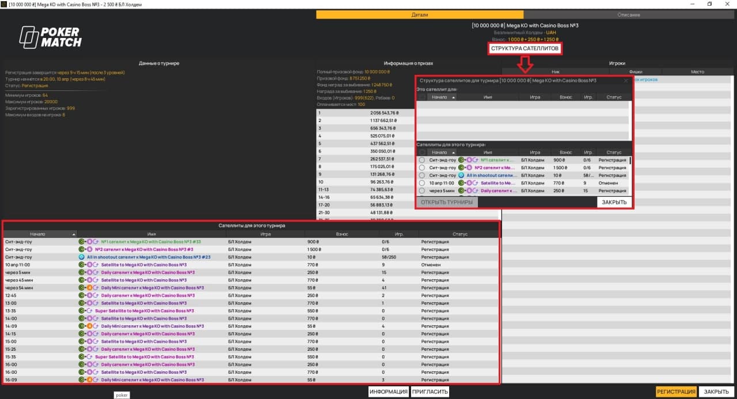Click the 'Daily Mini сателит' name in the 16:09 row
The width and height of the screenshot is (737, 399).
[x=153, y=380]
